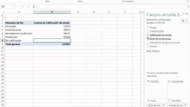Select the Proficiente row label
The width and height of the screenshot is (190, 107).
click(x=19, y=37)
